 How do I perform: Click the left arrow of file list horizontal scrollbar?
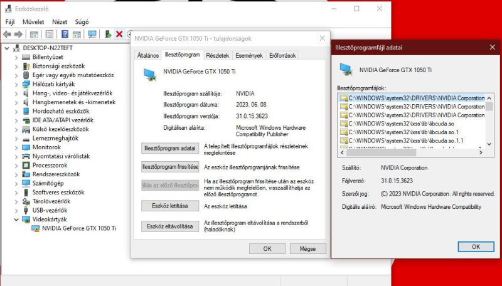click(x=342, y=153)
